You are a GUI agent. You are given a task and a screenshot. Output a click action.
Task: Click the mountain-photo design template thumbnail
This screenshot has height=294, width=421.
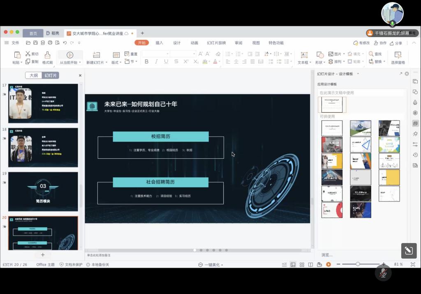(x=360, y=128)
